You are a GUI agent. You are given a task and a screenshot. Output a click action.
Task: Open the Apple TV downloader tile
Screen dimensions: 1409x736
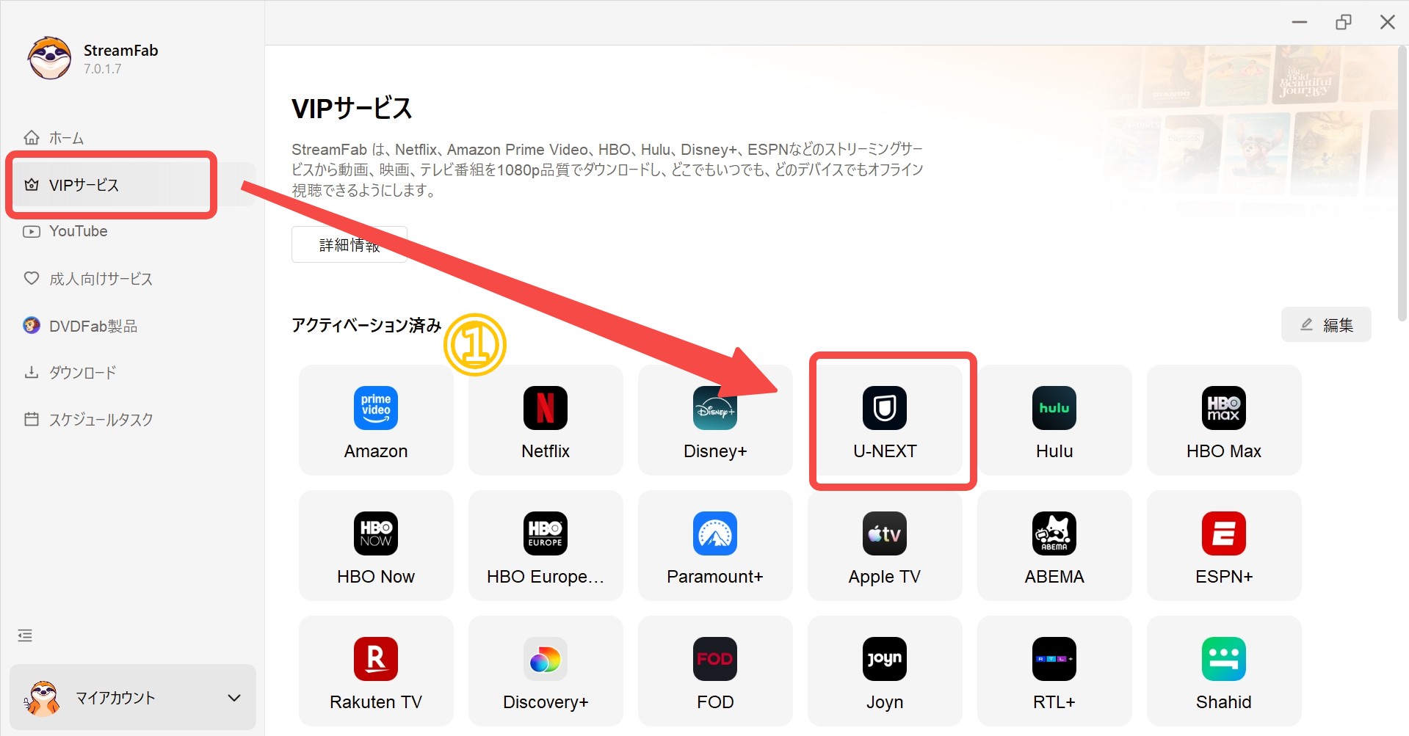(884, 545)
